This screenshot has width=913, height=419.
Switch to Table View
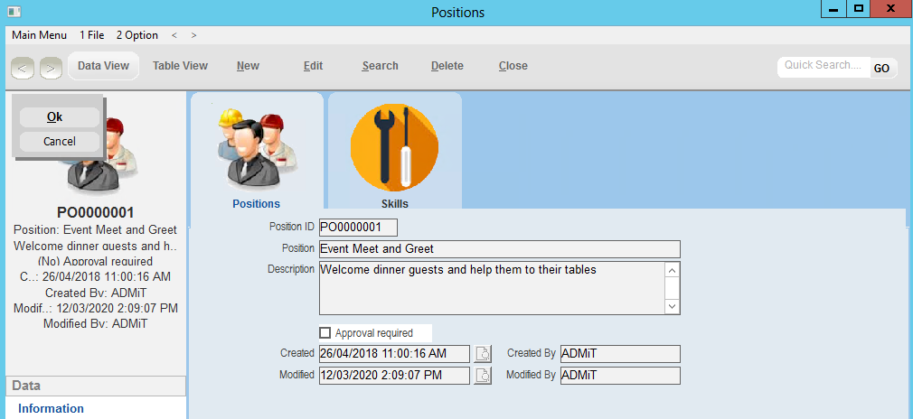point(180,66)
